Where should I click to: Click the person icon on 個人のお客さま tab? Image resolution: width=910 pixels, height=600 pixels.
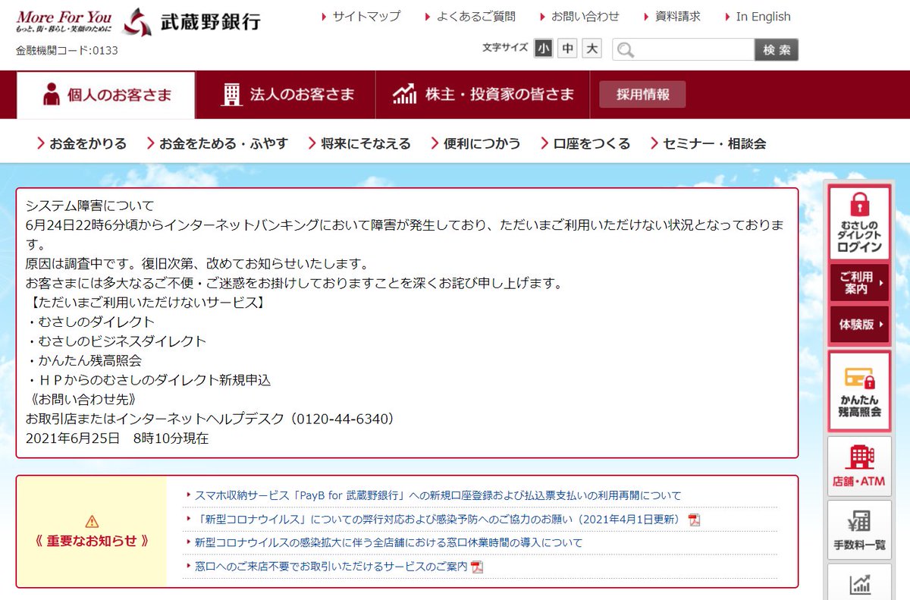tap(52, 95)
